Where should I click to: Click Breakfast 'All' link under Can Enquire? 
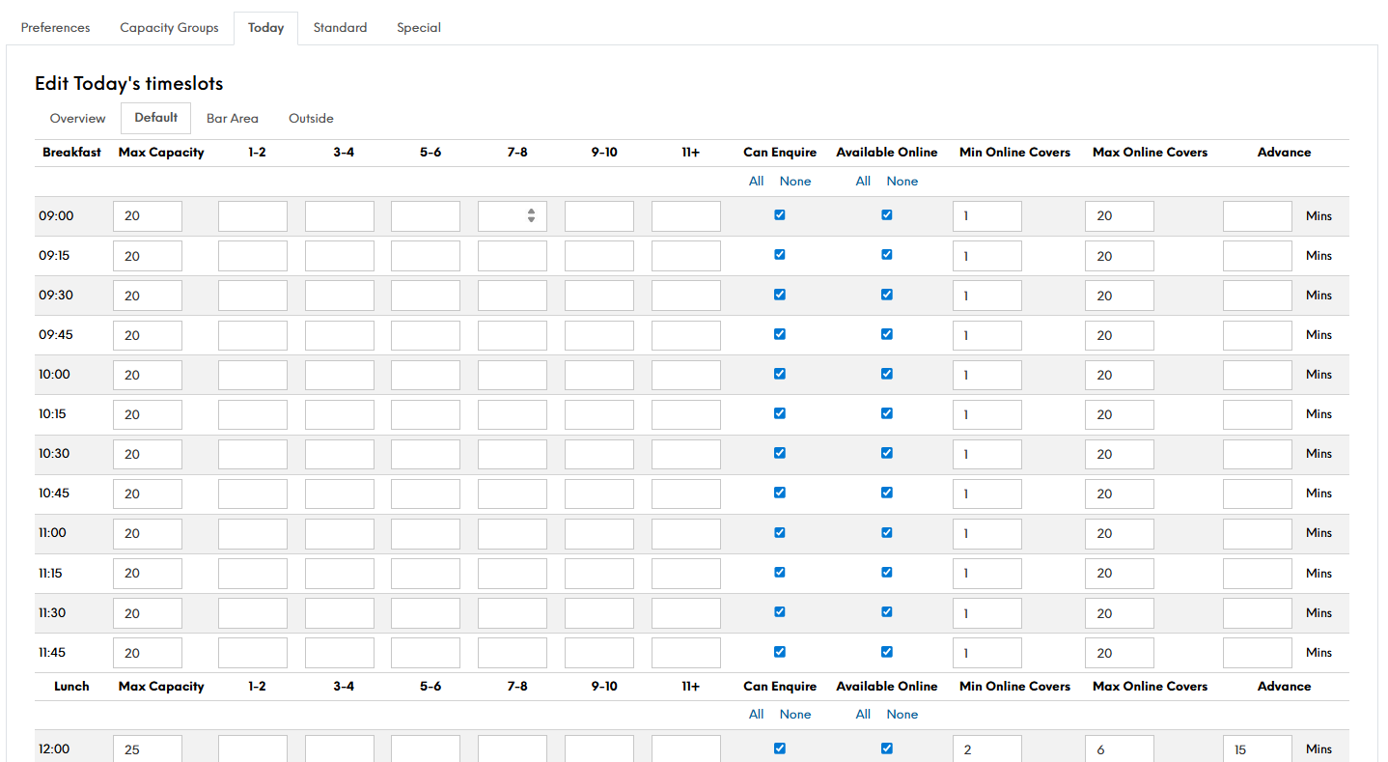[x=756, y=182]
